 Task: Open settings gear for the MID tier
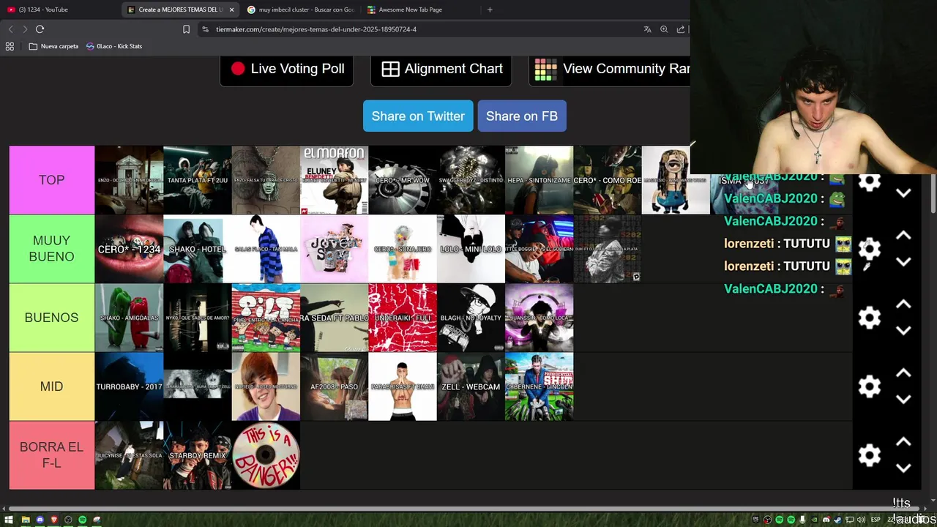[869, 386]
